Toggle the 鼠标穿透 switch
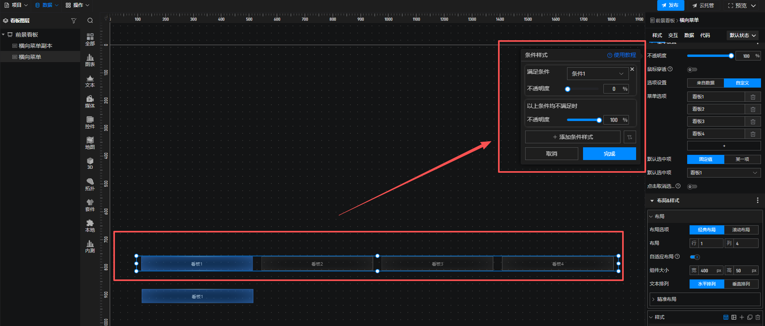The width and height of the screenshot is (765, 326). pyautogui.click(x=692, y=70)
